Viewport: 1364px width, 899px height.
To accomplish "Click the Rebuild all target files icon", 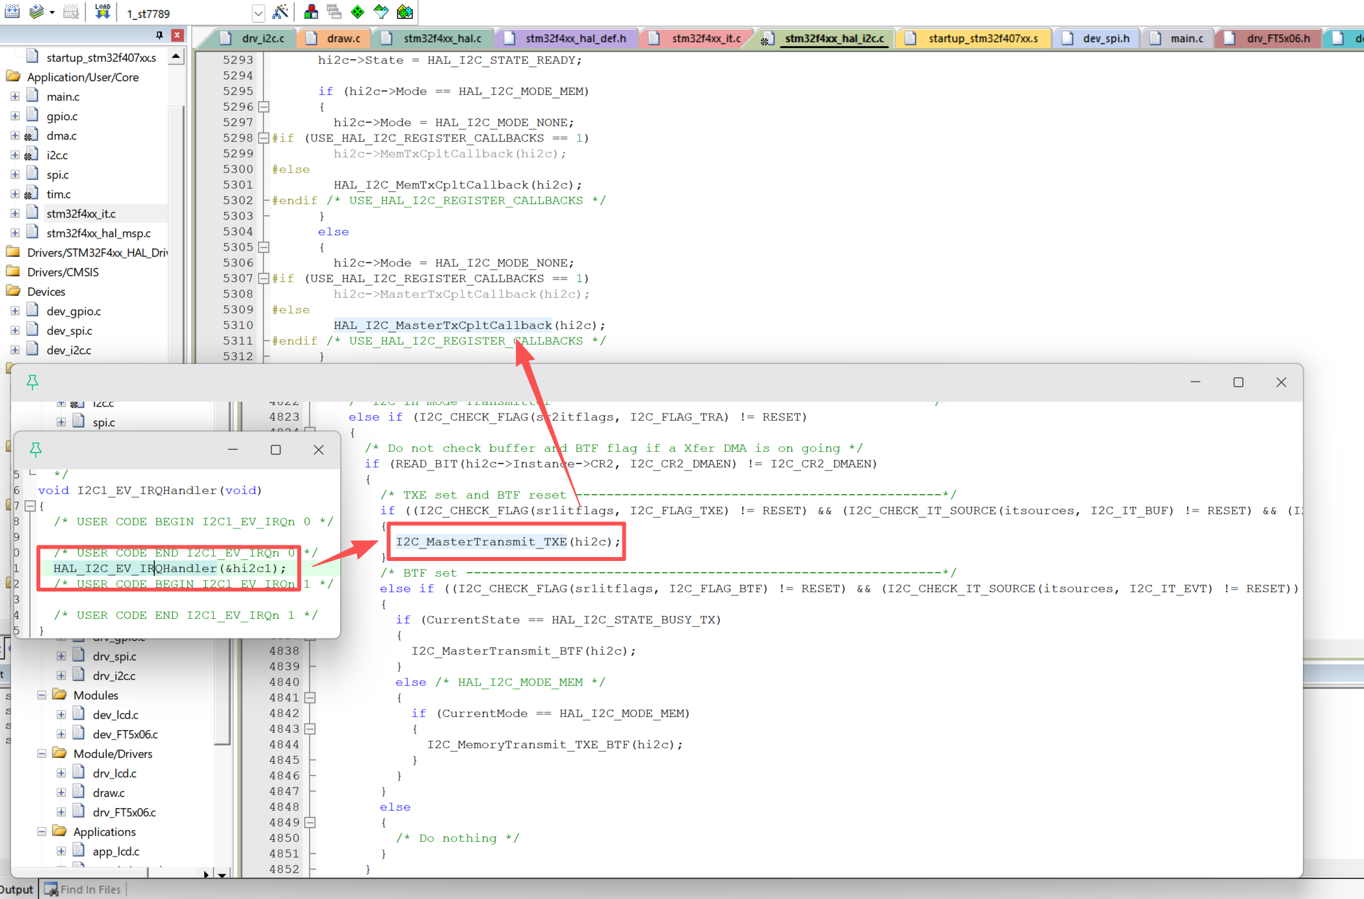I will coord(12,12).
